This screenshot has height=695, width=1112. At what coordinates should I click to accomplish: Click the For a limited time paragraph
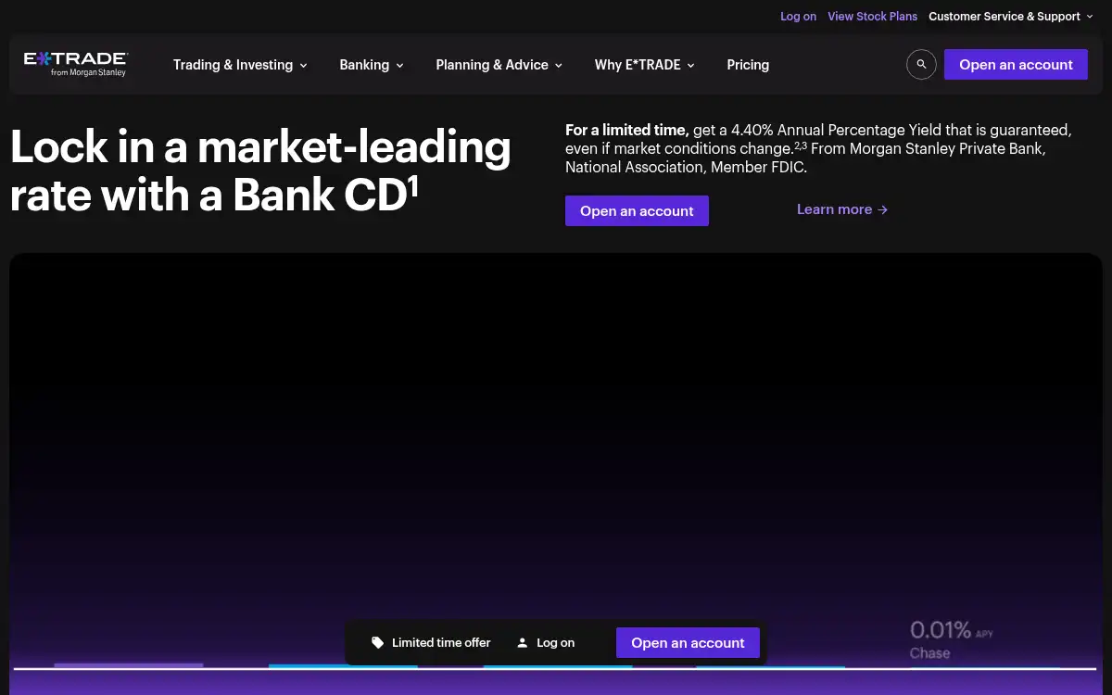point(818,148)
